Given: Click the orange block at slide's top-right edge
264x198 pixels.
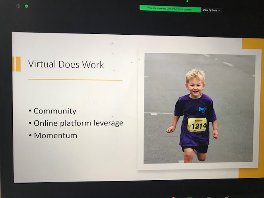Looking at the screenshot, I should [252, 44].
